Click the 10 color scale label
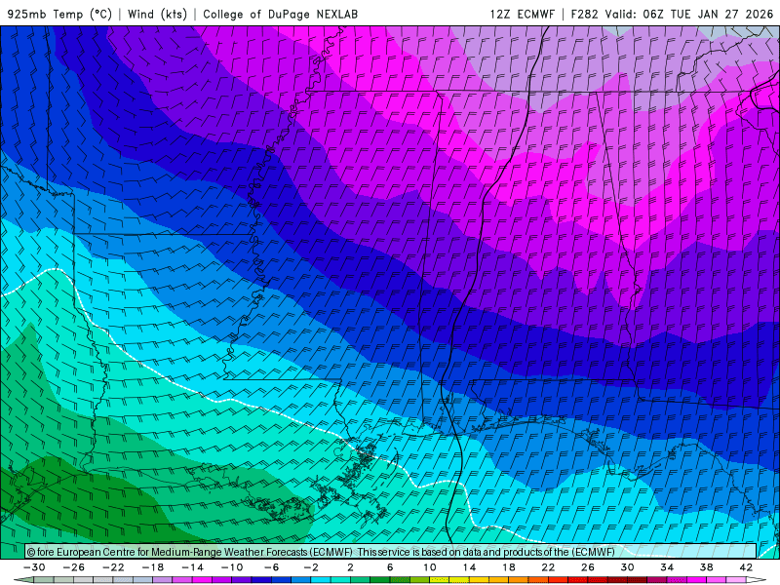The image size is (780, 585). [430, 567]
